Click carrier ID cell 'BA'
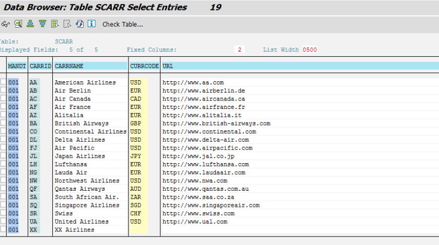This screenshot has height=245, width=439. [33, 123]
